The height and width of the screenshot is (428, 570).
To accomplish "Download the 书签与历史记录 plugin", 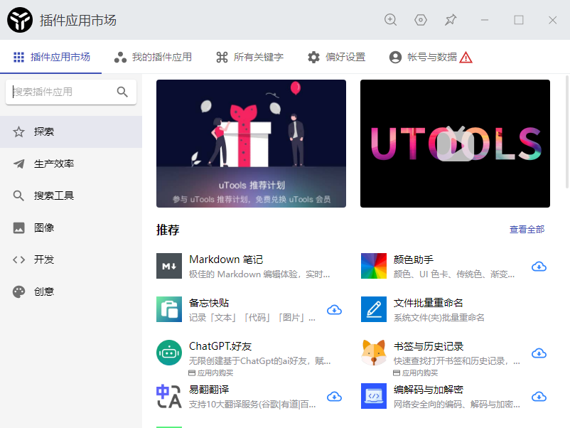I will [539, 353].
